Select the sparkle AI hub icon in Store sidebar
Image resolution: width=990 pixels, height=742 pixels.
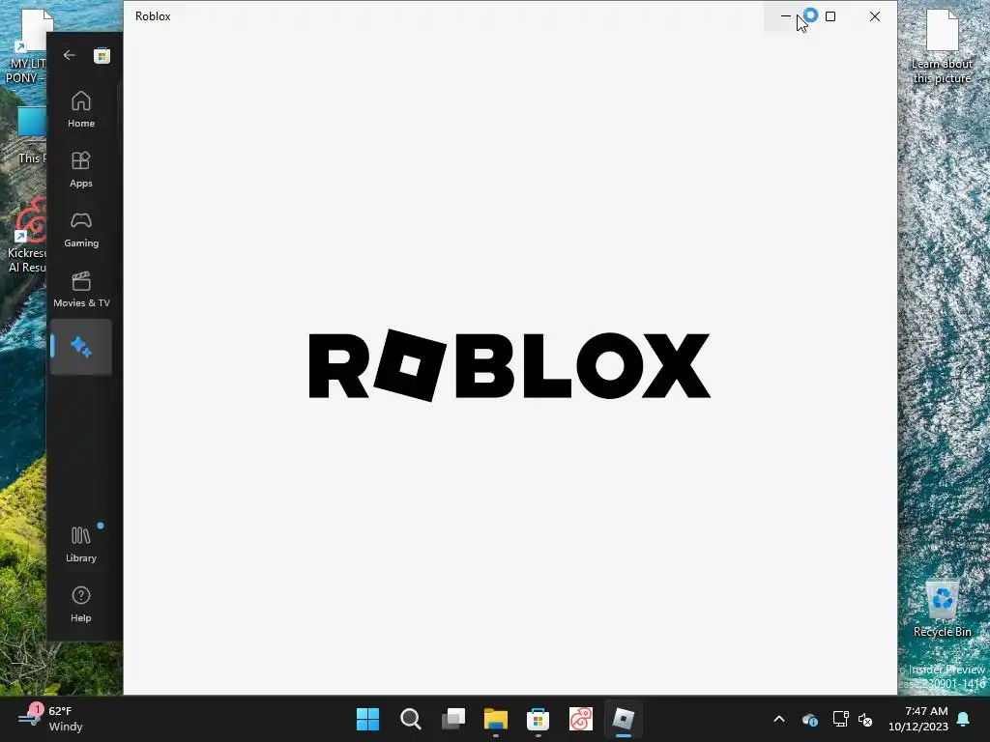[x=81, y=347]
